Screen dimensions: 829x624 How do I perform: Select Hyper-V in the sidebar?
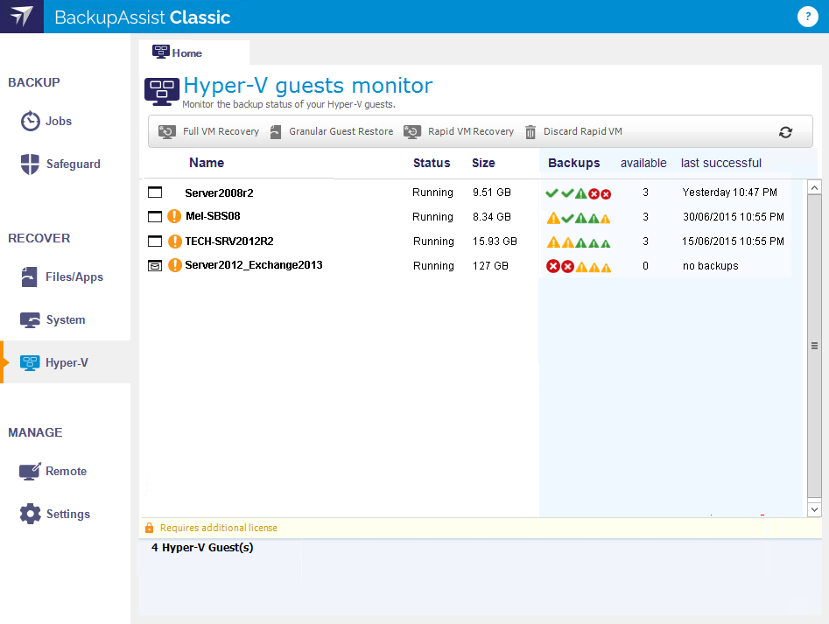[67, 362]
